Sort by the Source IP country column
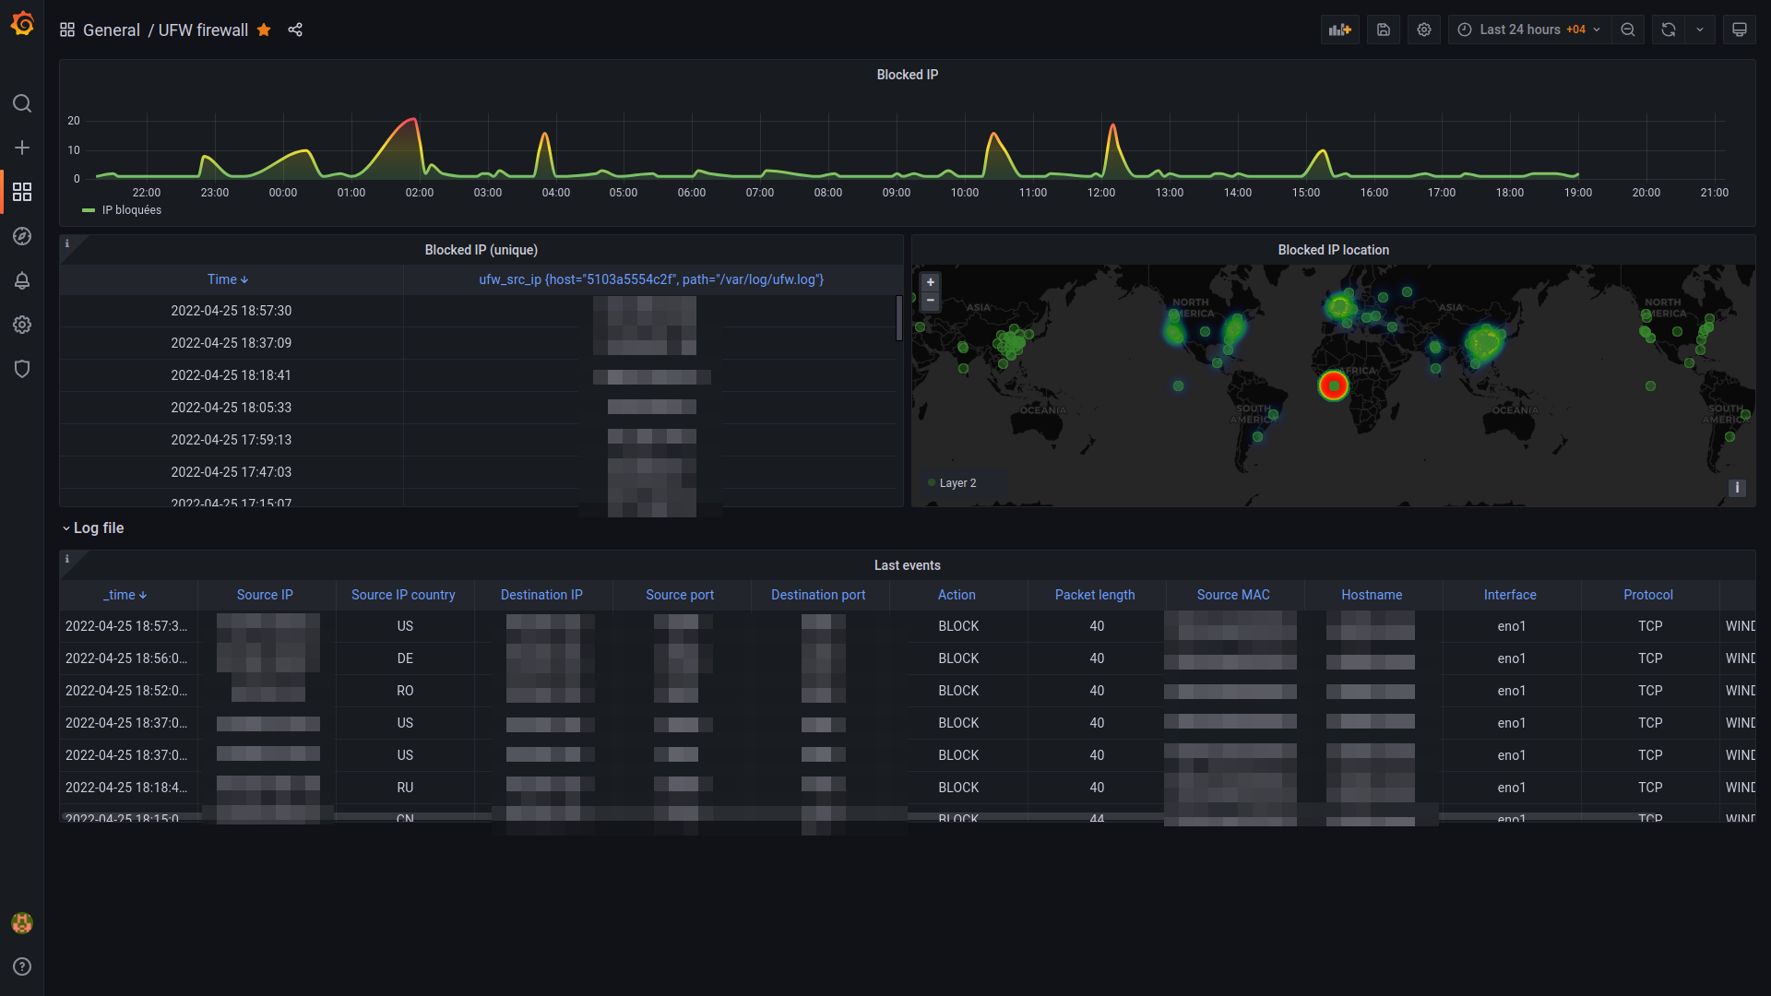Image resolution: width=1771 pixels, height=996 pixels. click(x=403, y=595)
